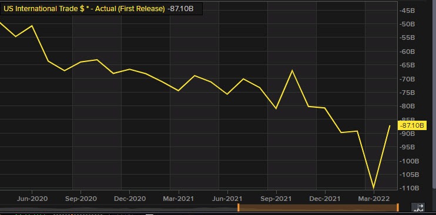Click the Dec-2020 date label
The height and width of the screenshot is (215, 436).
(x=130, y=199)
